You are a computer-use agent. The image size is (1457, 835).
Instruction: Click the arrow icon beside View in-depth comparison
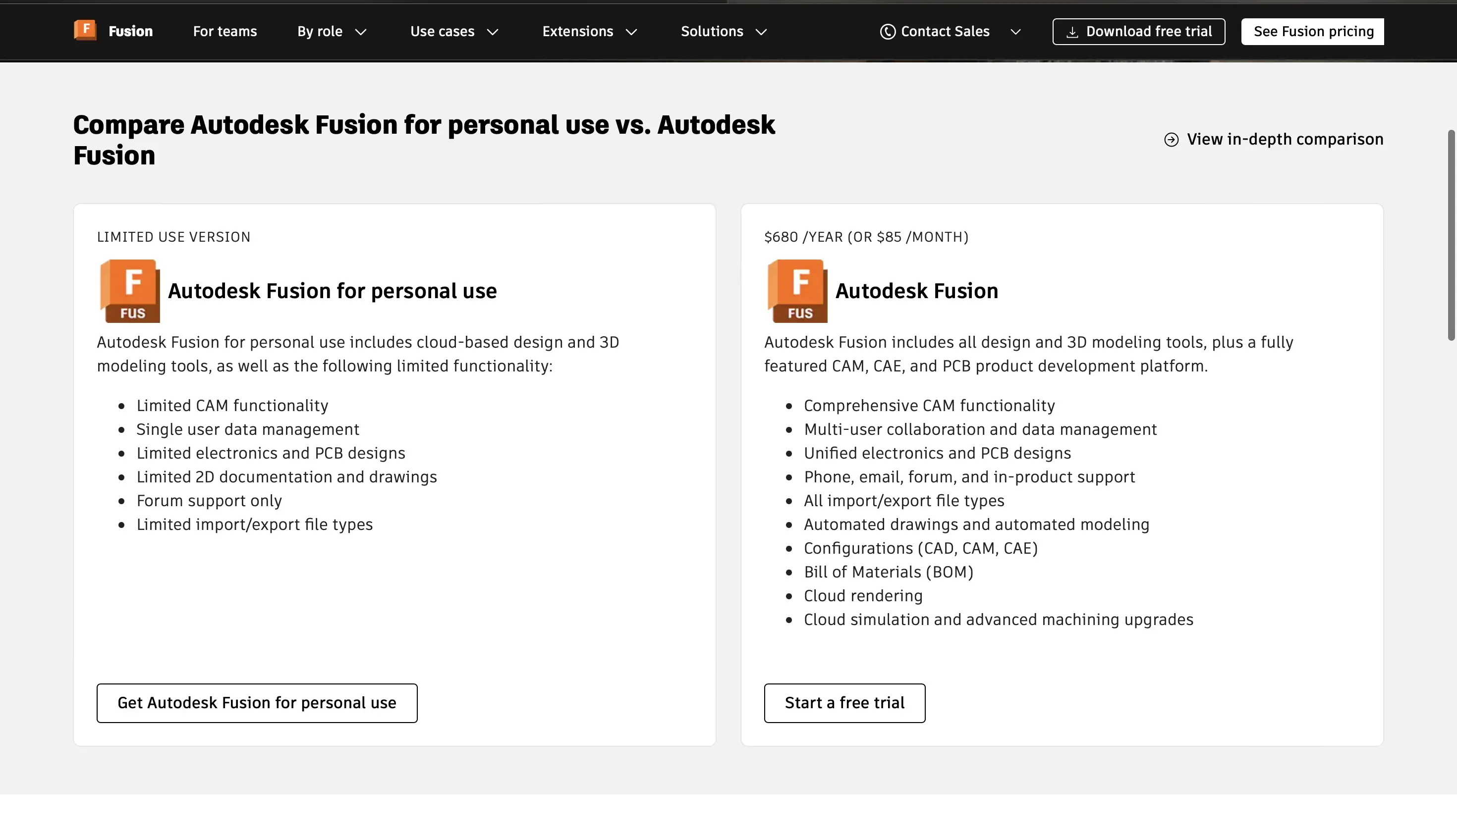[1171, 139]
